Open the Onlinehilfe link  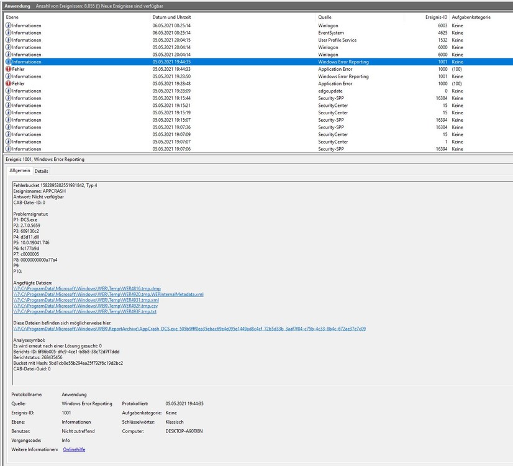(x=74, y=449)
